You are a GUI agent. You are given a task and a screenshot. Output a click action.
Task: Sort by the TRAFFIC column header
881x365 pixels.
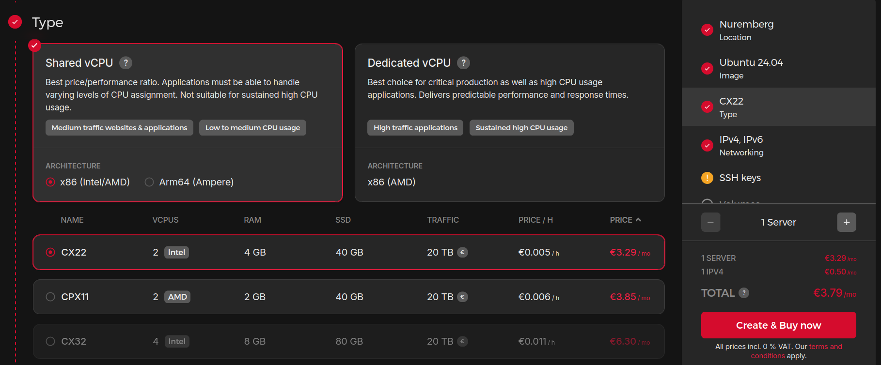point(443,220)
